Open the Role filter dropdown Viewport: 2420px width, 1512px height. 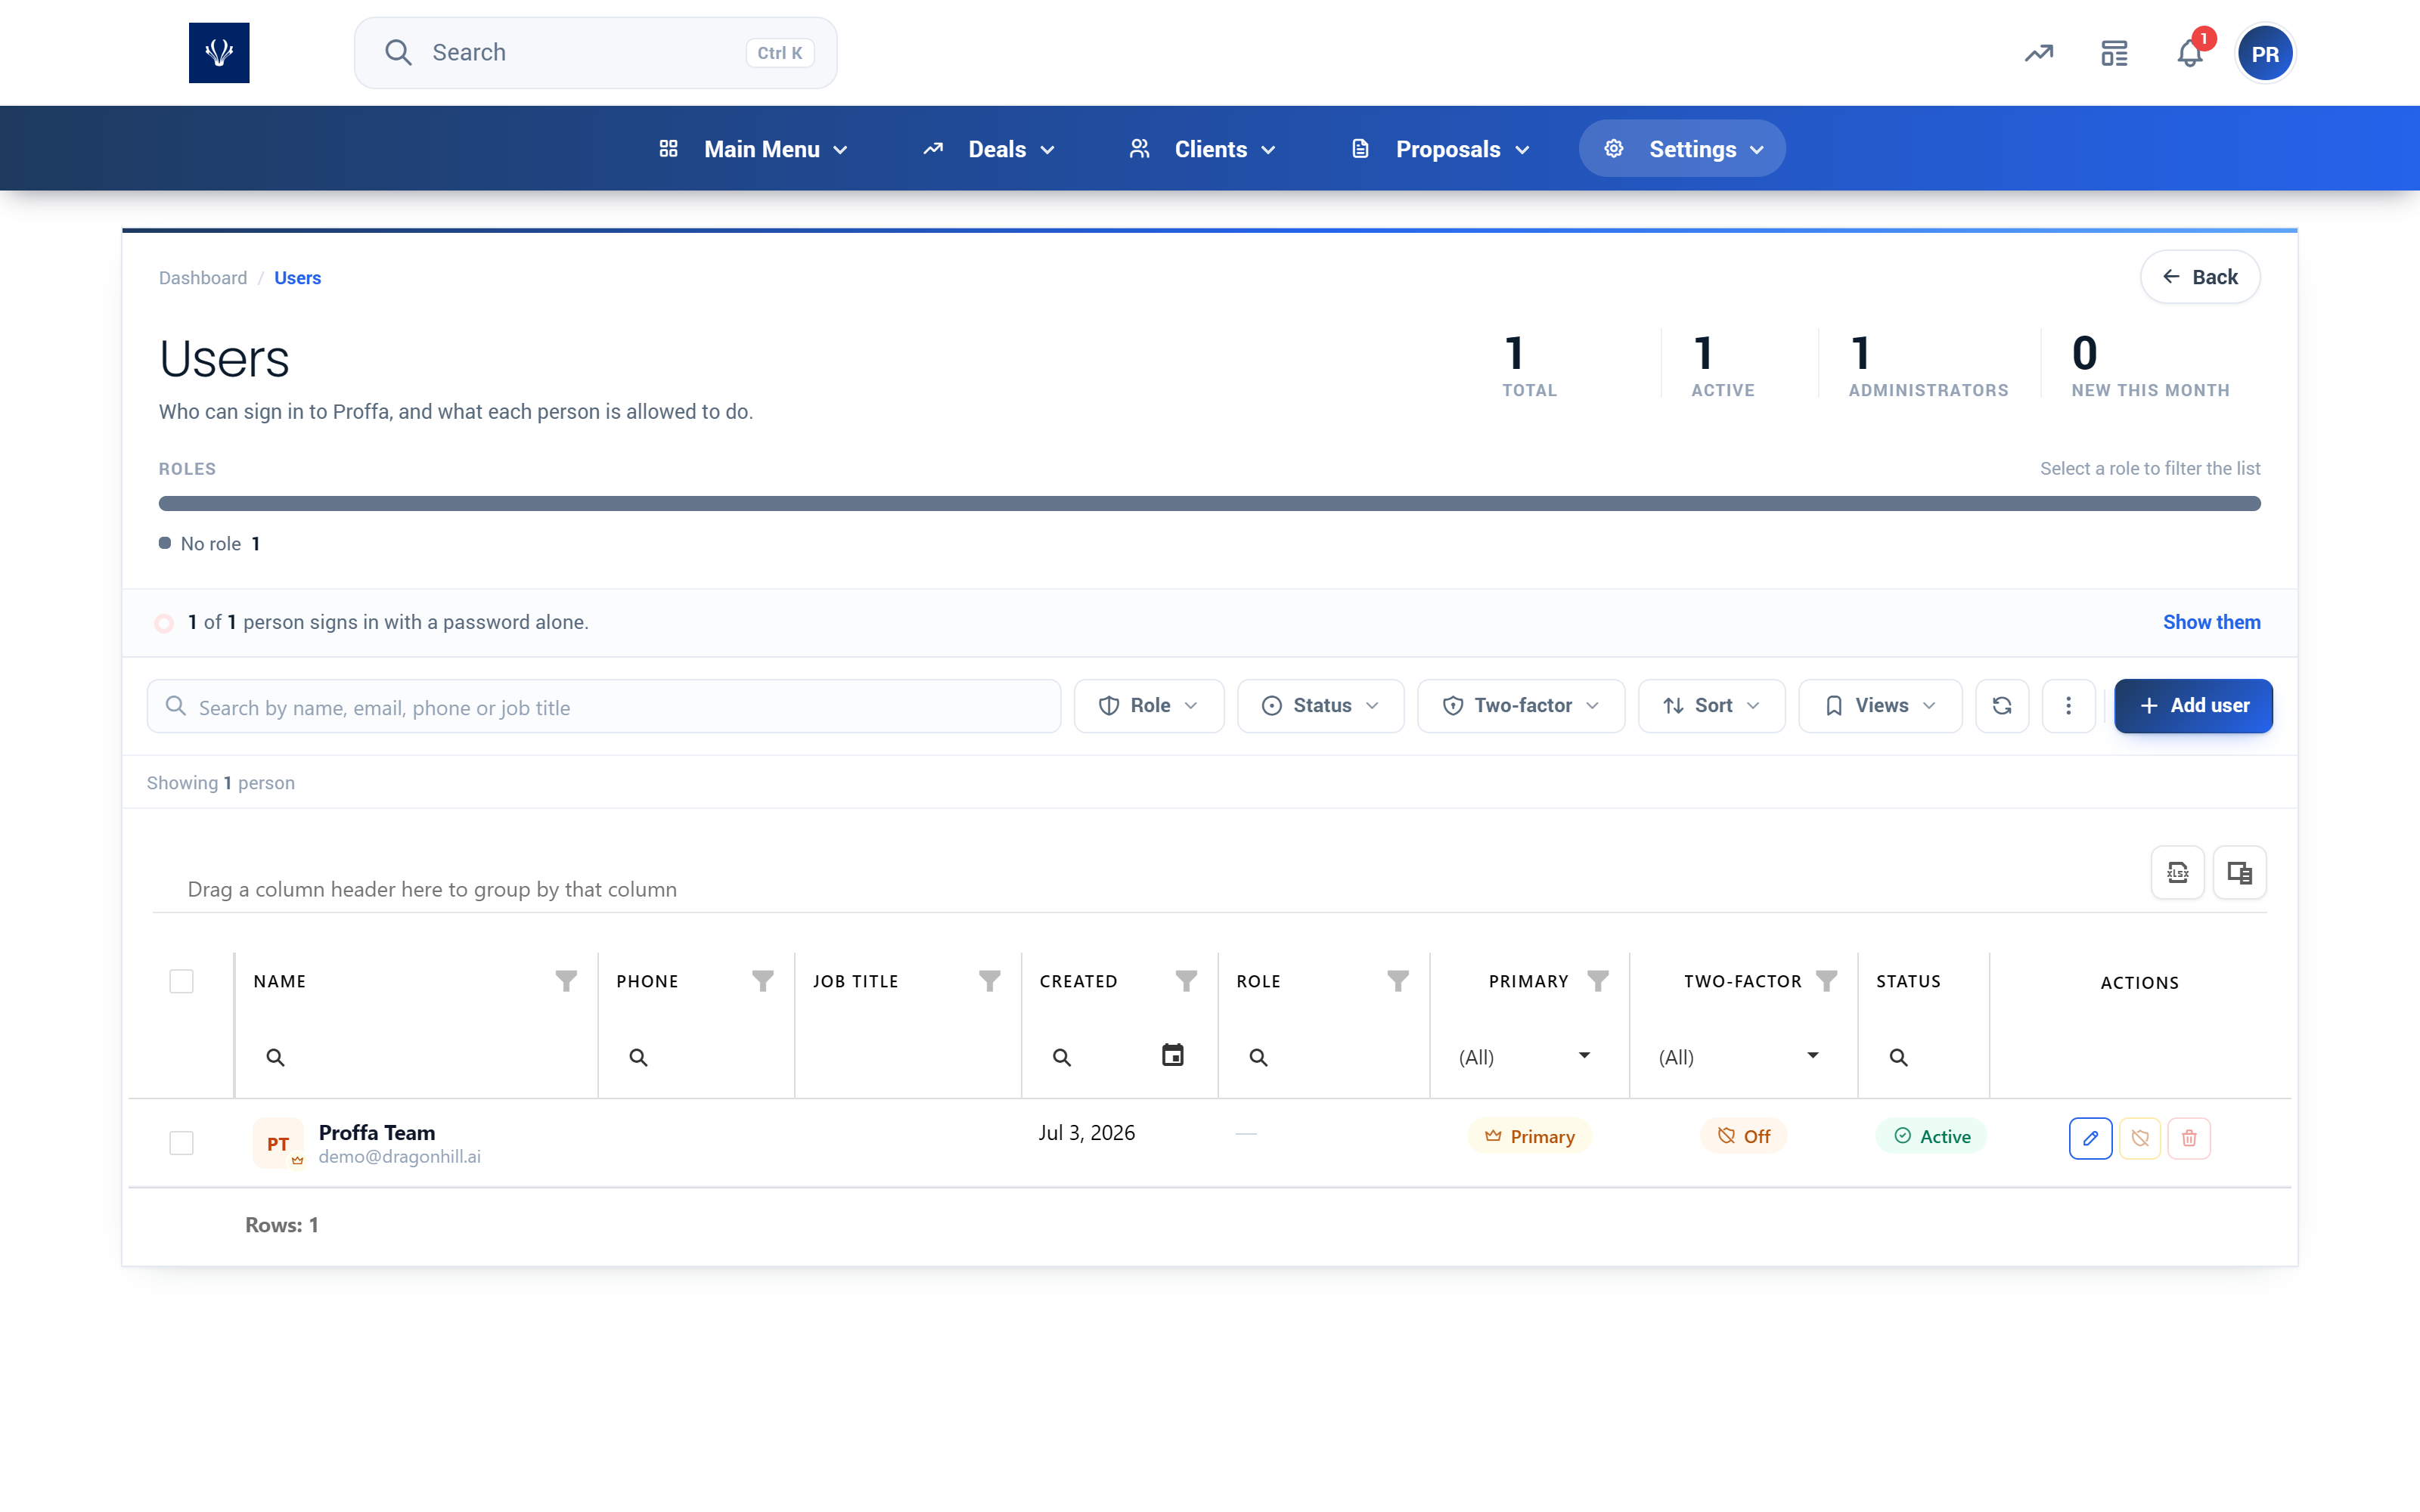[x=1149, y=706]
